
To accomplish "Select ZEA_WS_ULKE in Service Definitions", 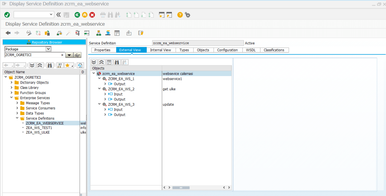I will coord(38,132).
